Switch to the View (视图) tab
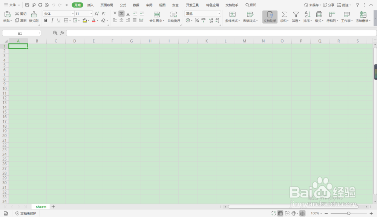 (x=162, y=5)
